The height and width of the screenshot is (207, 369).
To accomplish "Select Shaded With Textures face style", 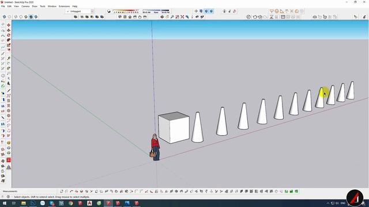I will pyautogui.click(x=31, y=17).
